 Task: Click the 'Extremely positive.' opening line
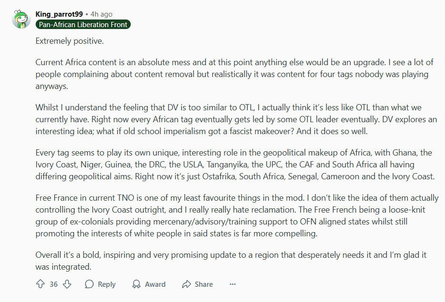tap(69, 41)
